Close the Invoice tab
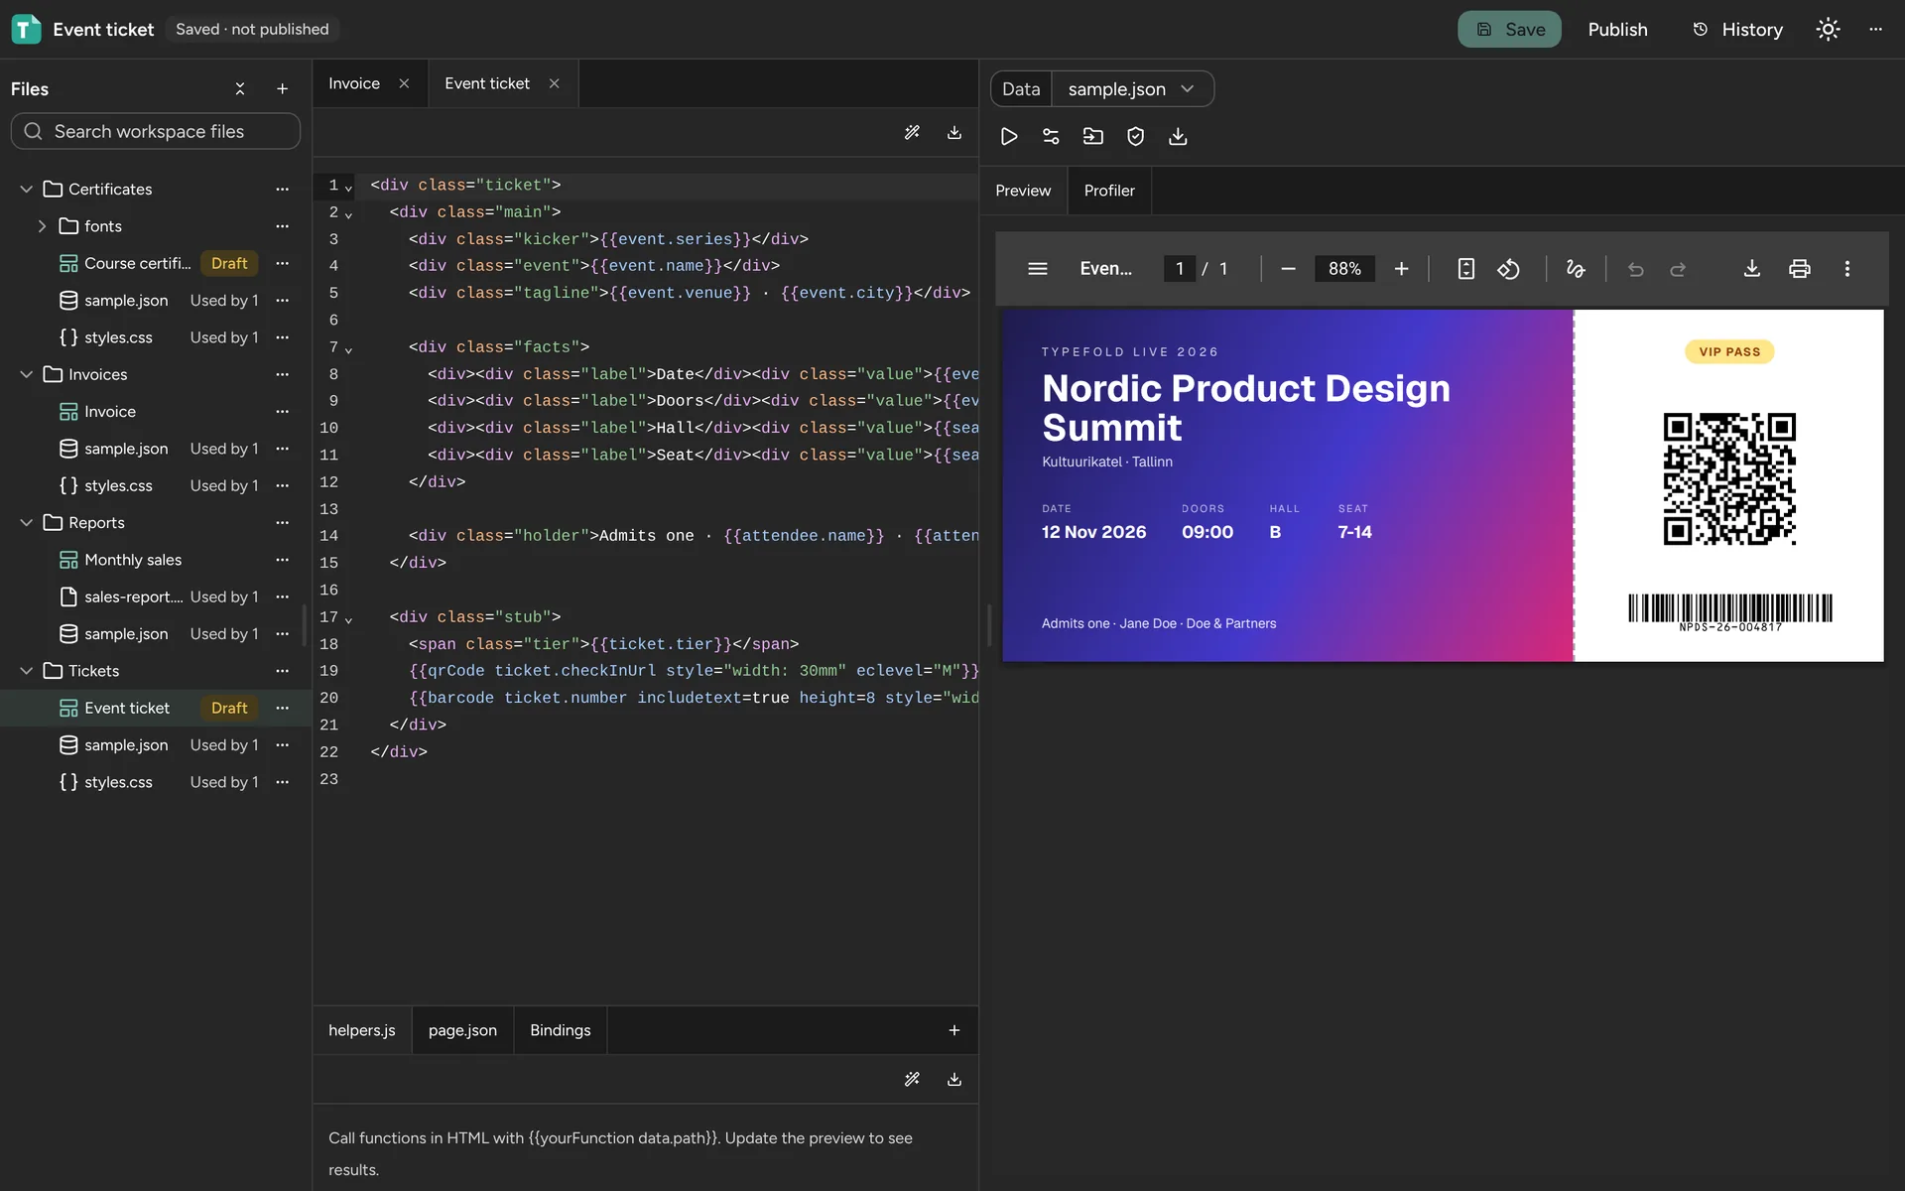Screen dimensions: 1905x1191 pos(404,83)
